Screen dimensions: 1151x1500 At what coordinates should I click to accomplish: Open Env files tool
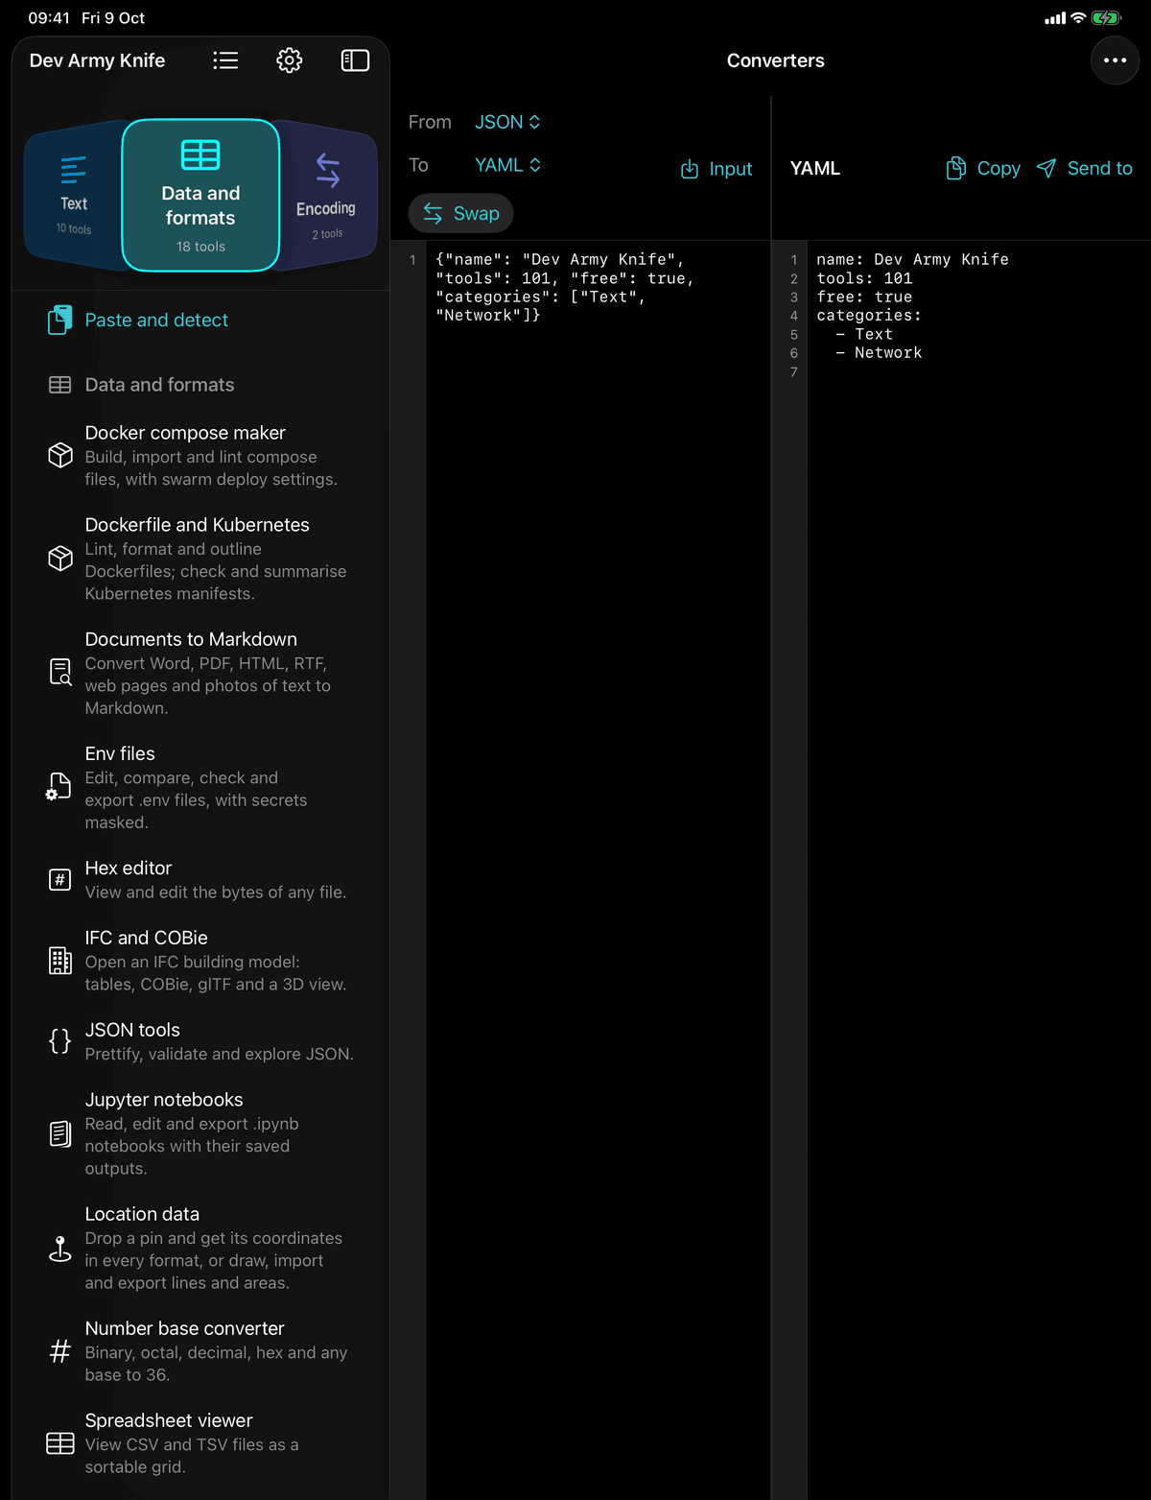pyautogui.click(x=200, y=787)
